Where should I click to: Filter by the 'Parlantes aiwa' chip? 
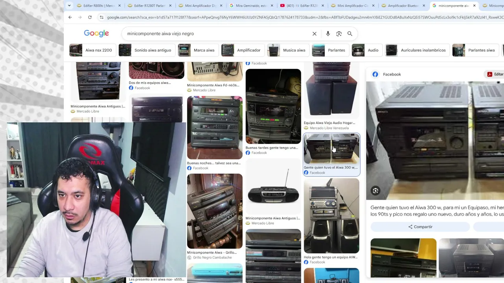tap(475, 50)
